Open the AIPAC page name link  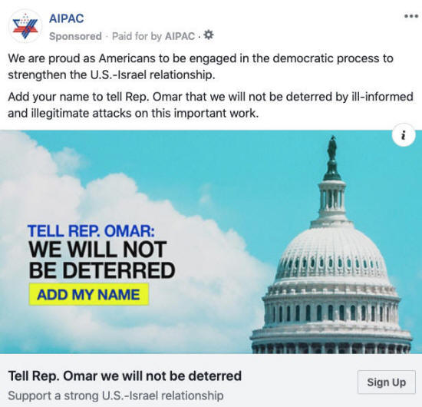point(66,18)
